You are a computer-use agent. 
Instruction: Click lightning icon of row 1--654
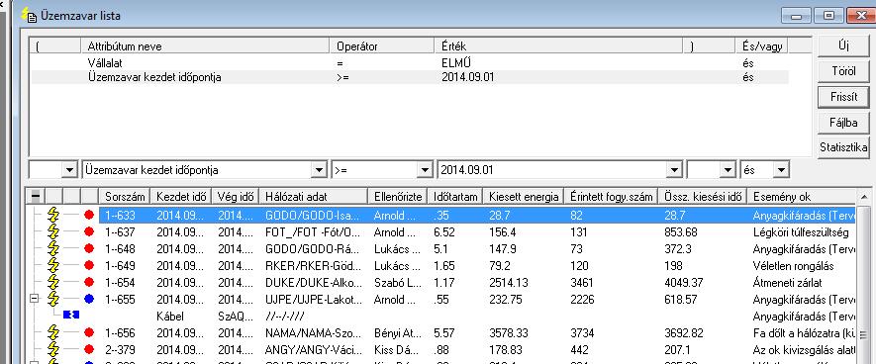coord(53,283)
